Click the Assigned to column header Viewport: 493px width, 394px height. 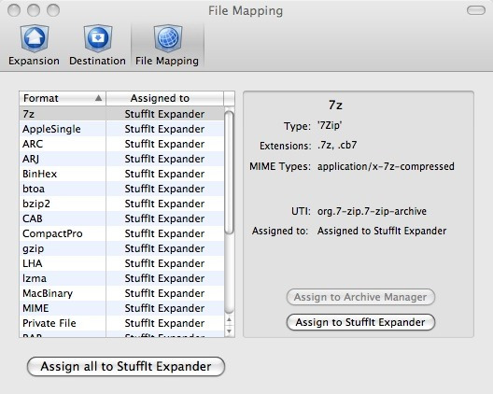pyautogui.click(x=165, y=98)
